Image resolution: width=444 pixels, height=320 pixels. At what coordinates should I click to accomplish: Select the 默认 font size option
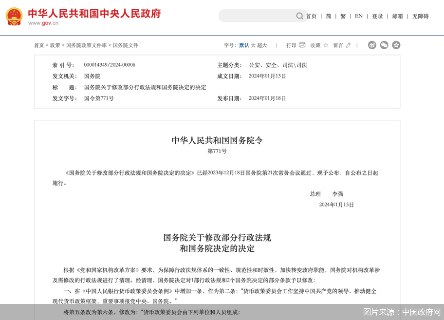pyautogui.click(x=243, y=45)
